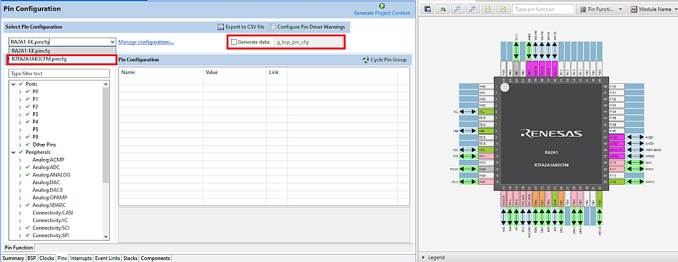The height and width of the screenshot is (262, 678).
Task: Collapse the Peripherals tree node
Action: point(13,152)
